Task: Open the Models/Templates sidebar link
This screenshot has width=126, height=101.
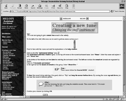Action: [8, 72]
